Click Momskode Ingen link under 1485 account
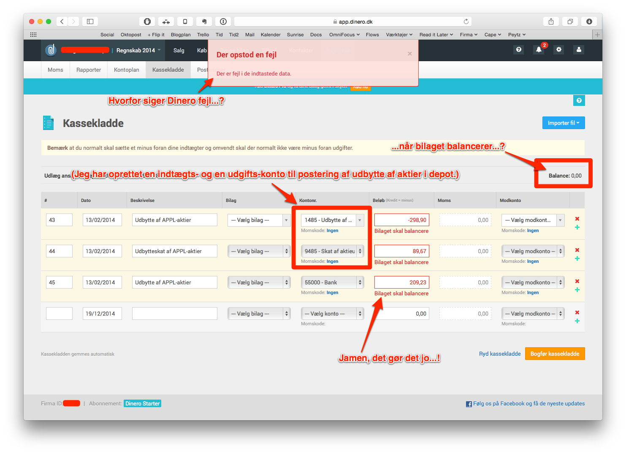This screenshot has height=454, width=626. [x=332, y=230]
